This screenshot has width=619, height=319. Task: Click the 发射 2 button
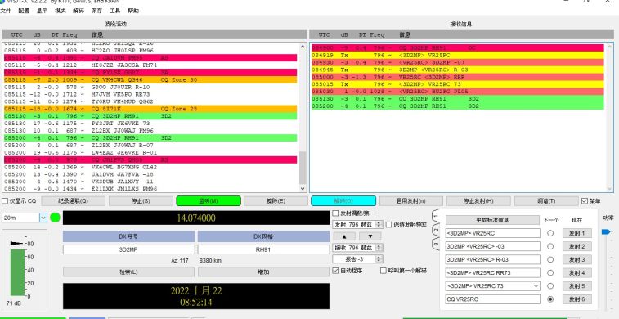pos(577,246)
